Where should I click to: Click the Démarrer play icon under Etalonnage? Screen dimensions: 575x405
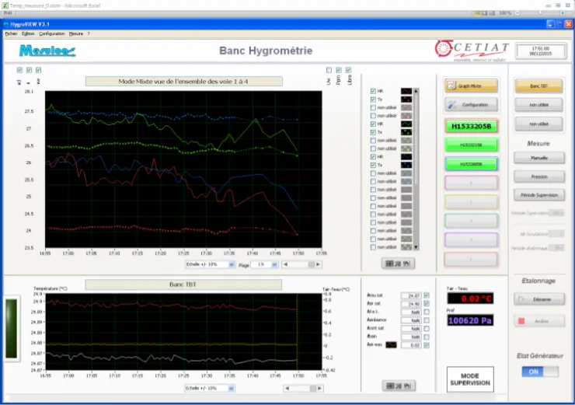pyautogui.click(x=521, y=299)
